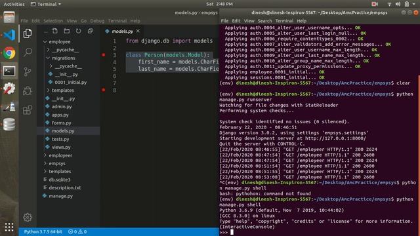Open the Help menu in the terminal window

point(301,21)
